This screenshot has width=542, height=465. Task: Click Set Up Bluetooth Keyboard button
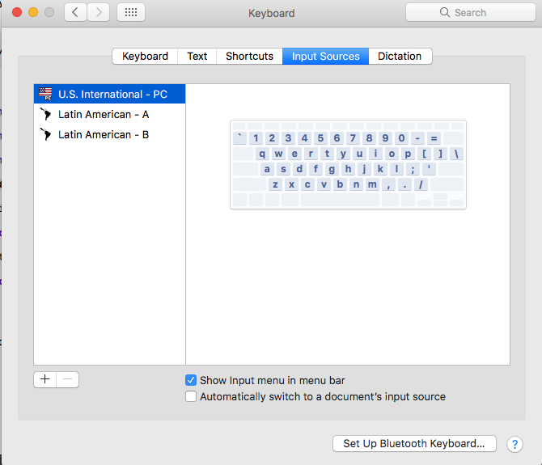(414, 444)
